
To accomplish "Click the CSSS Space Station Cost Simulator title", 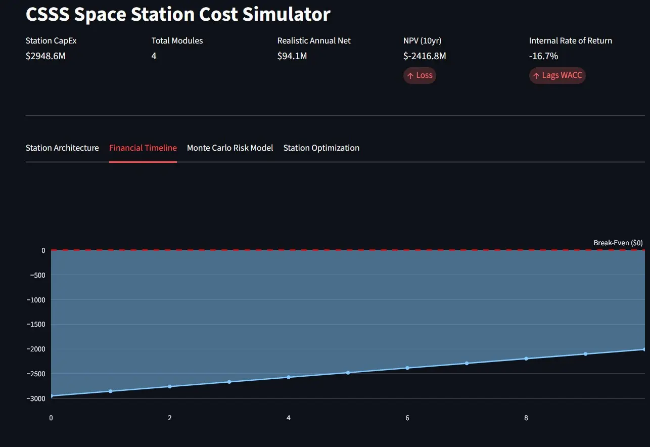I will [x=178, y=14].
